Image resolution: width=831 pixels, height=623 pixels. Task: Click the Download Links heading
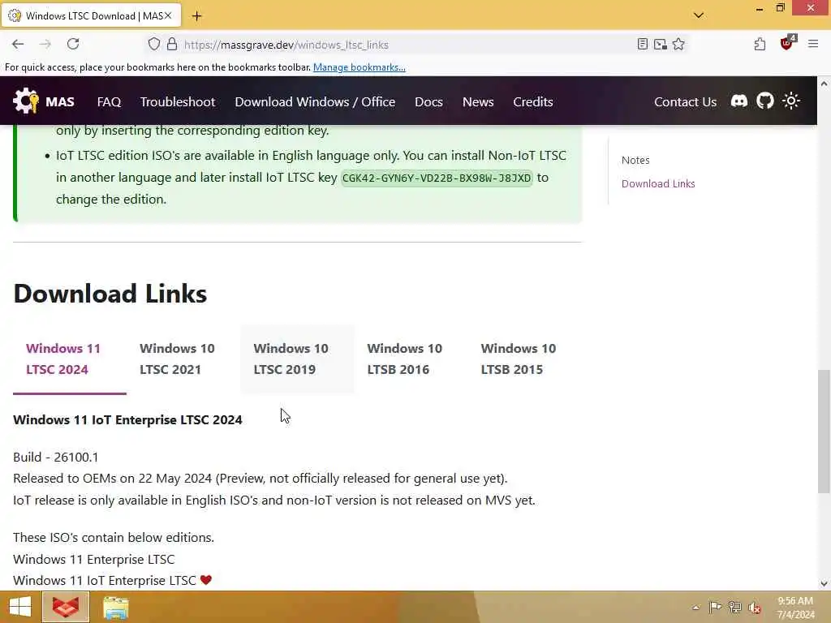[x=110, y=294]
